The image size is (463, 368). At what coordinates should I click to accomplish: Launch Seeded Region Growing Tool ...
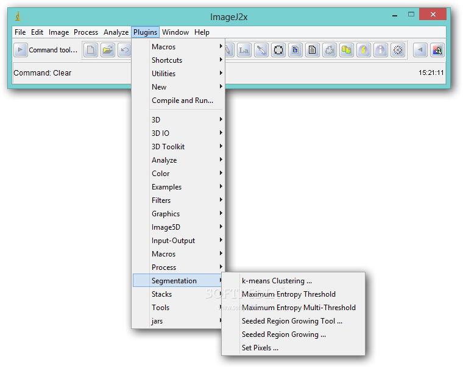294,321
